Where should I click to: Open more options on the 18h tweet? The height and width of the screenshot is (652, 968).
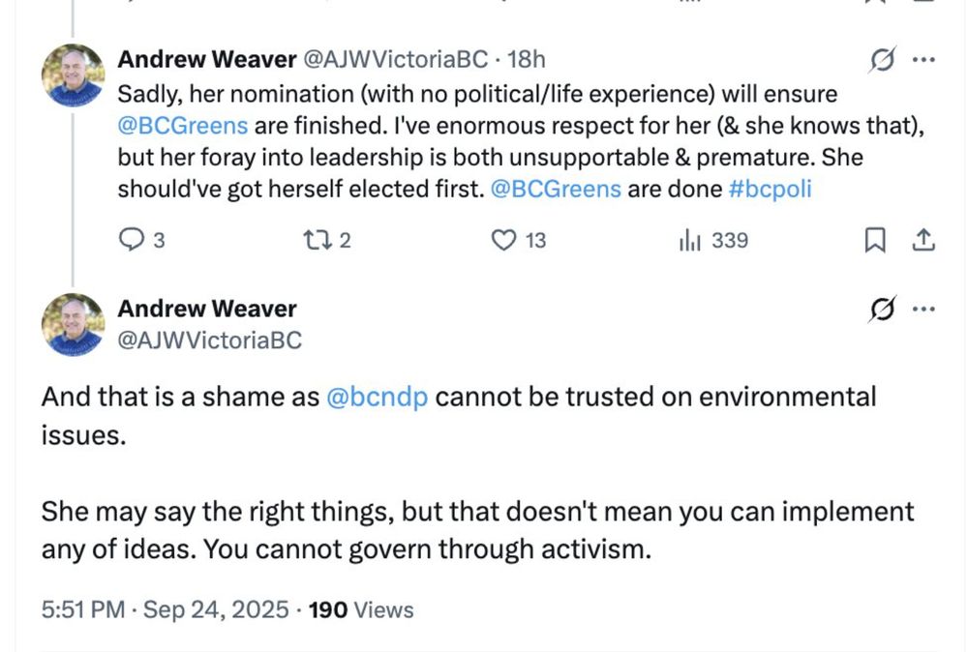click(x=923, y=60)
